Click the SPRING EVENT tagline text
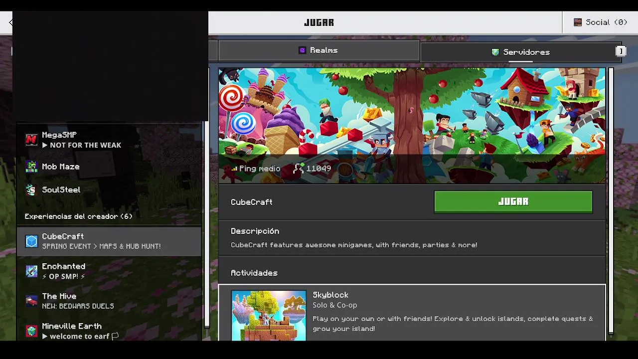The width and height of the screenshot is (638, 359). click(101, 246)
